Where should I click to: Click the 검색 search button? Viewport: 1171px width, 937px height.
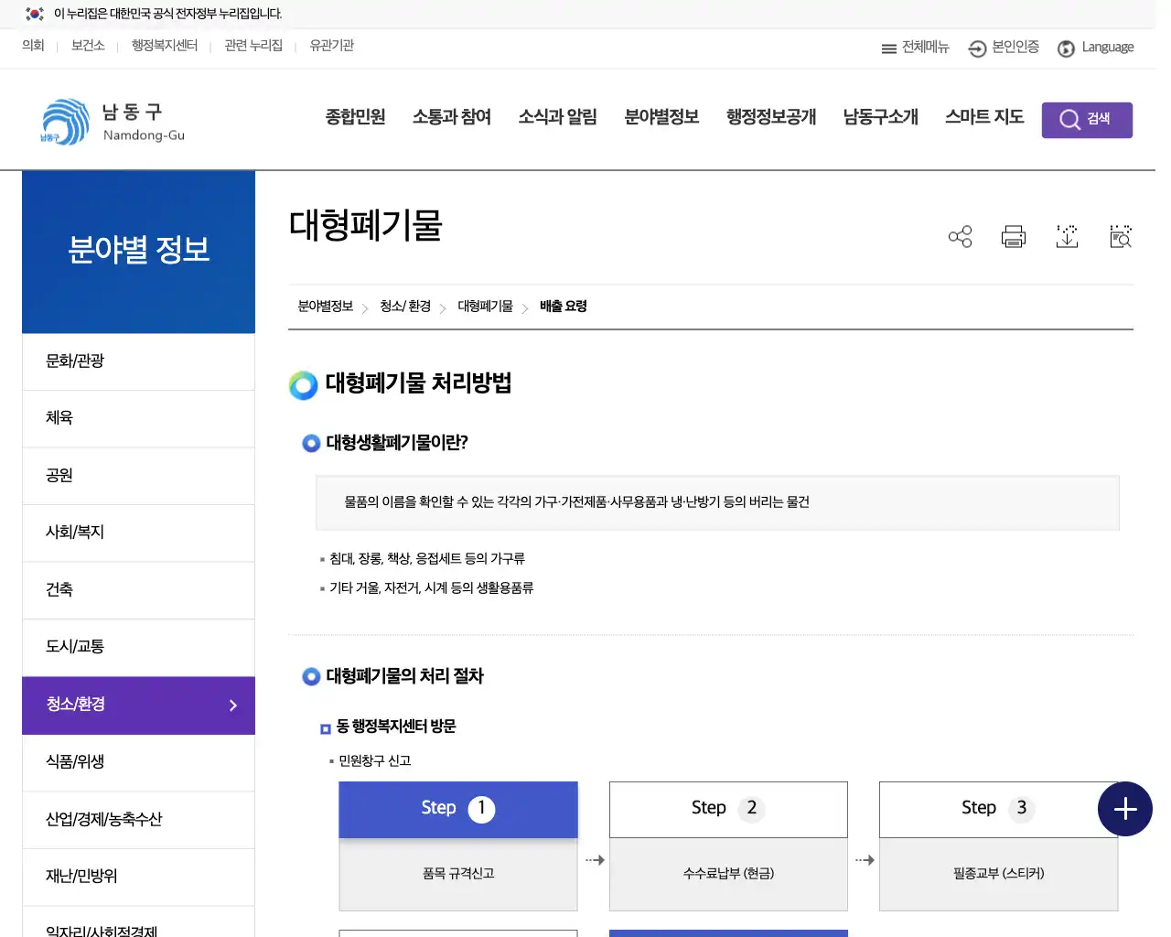[x=1087, y=119]
